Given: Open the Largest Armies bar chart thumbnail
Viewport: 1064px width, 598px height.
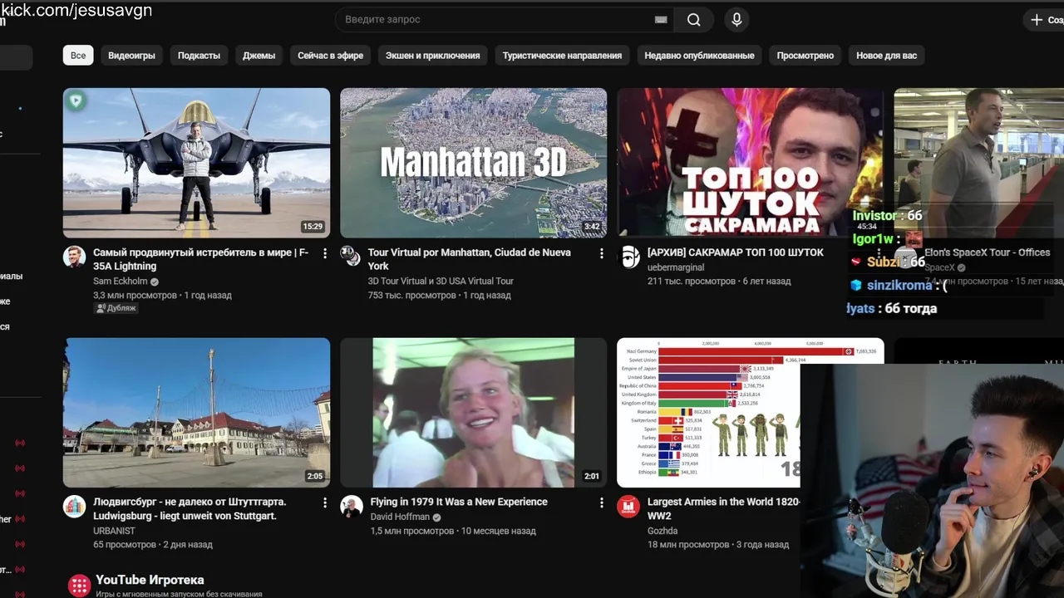Looking at the screenshot, I should [x=708, y=412].
